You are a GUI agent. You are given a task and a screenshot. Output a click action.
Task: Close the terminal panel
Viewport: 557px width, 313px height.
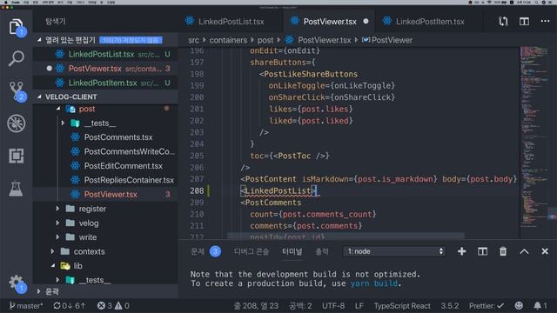point(545,251)
